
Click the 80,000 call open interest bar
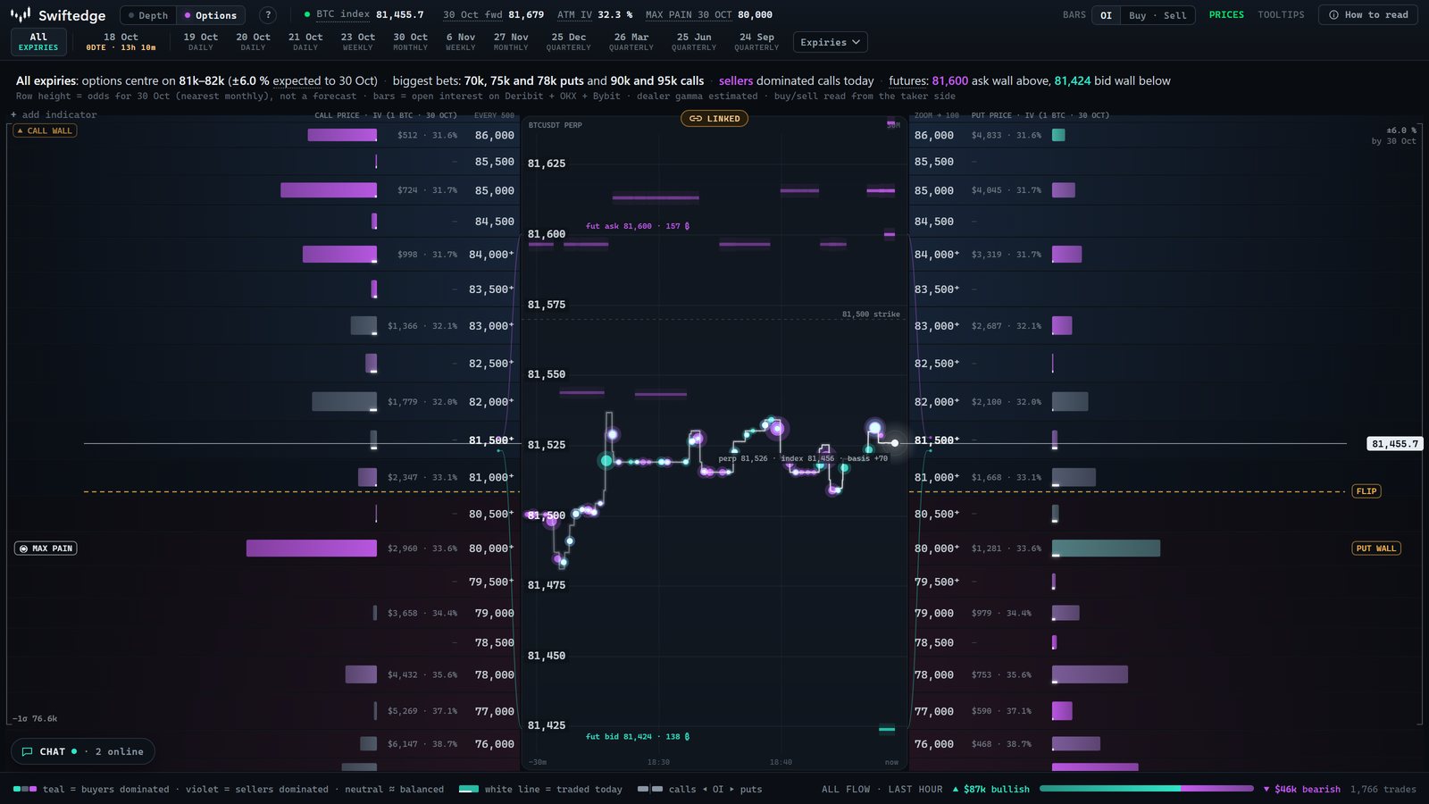tap(312, 549)
